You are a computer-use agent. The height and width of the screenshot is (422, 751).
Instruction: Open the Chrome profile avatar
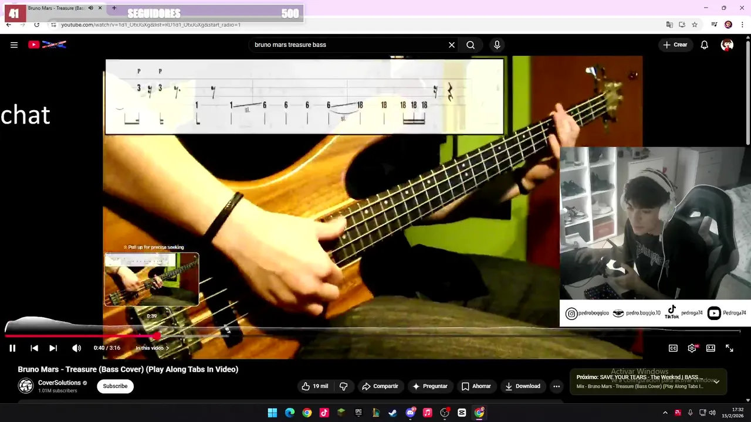(728, 25)
